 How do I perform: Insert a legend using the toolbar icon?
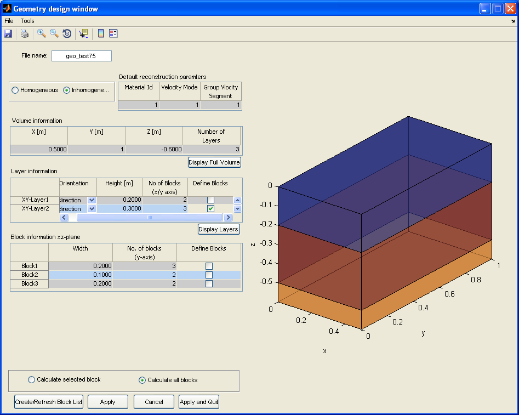113,33
